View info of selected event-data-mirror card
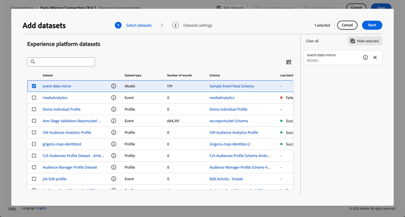The width and height of the screenshot is (405, 217). [x=365, y=57]
